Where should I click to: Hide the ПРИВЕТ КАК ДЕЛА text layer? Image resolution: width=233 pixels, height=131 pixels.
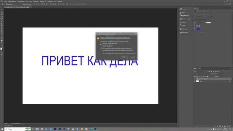tap(194, 79)
